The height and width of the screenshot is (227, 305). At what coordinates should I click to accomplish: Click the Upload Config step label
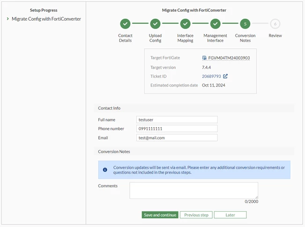pyautogui.click(x=155, y=38)
